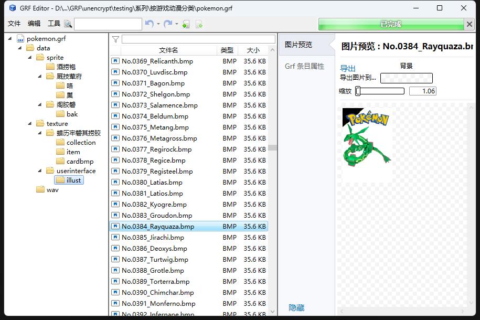Click the undo arrow icon
This screenshot has height=320, width=480.
[x=150, y=24]
